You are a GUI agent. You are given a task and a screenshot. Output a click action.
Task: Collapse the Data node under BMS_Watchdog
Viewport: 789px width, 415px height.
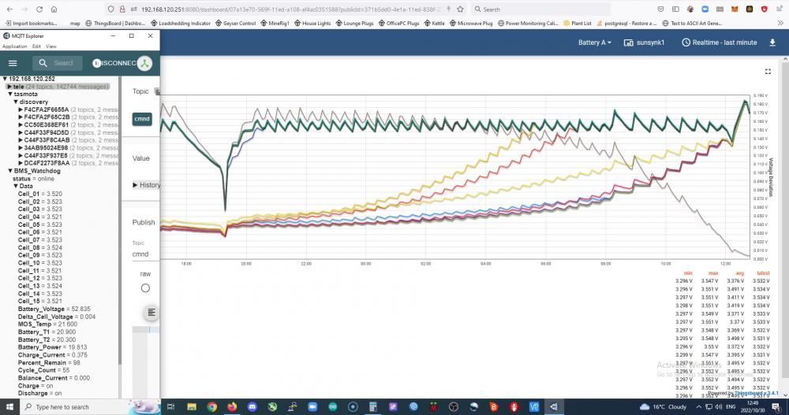coord(16,186)
